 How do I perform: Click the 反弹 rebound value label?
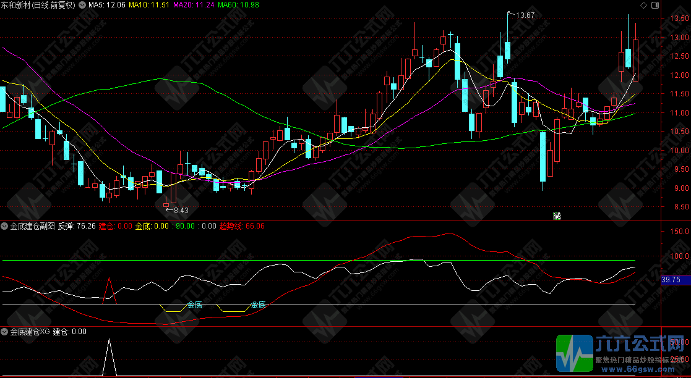coord(77,226)
